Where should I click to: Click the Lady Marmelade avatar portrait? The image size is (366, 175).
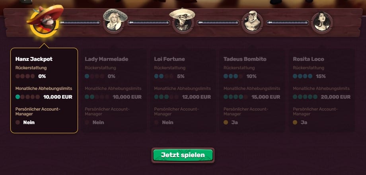point(115,21)
